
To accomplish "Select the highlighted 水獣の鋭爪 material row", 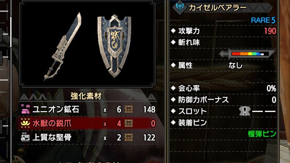I will [88, 123].
